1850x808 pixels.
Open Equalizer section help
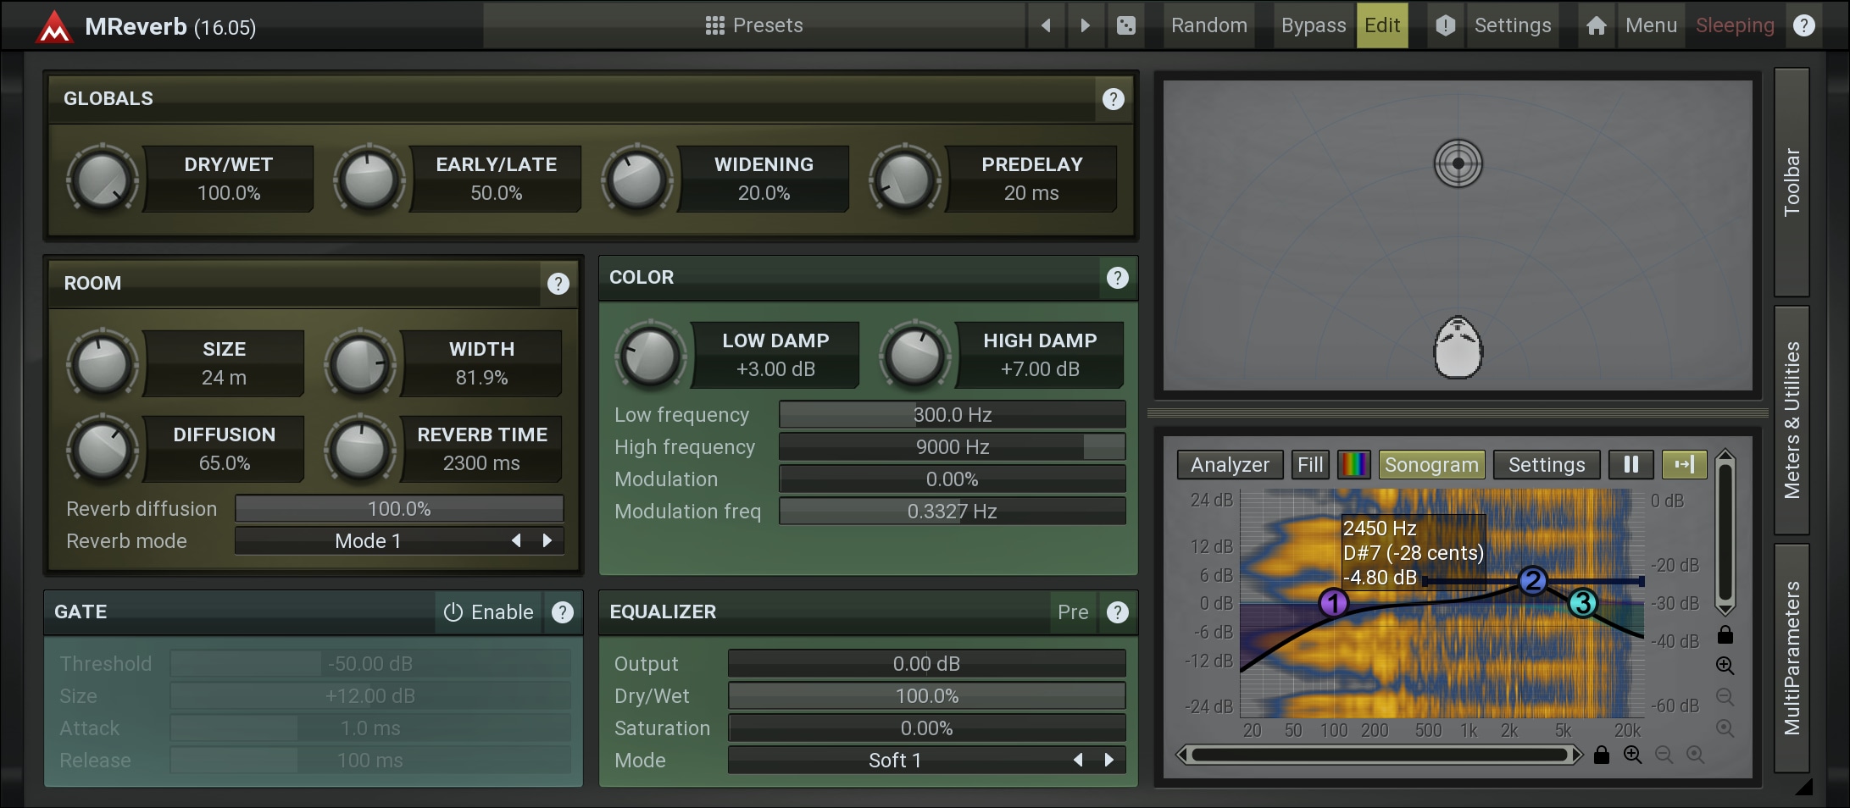click(x=1118, y=612)
